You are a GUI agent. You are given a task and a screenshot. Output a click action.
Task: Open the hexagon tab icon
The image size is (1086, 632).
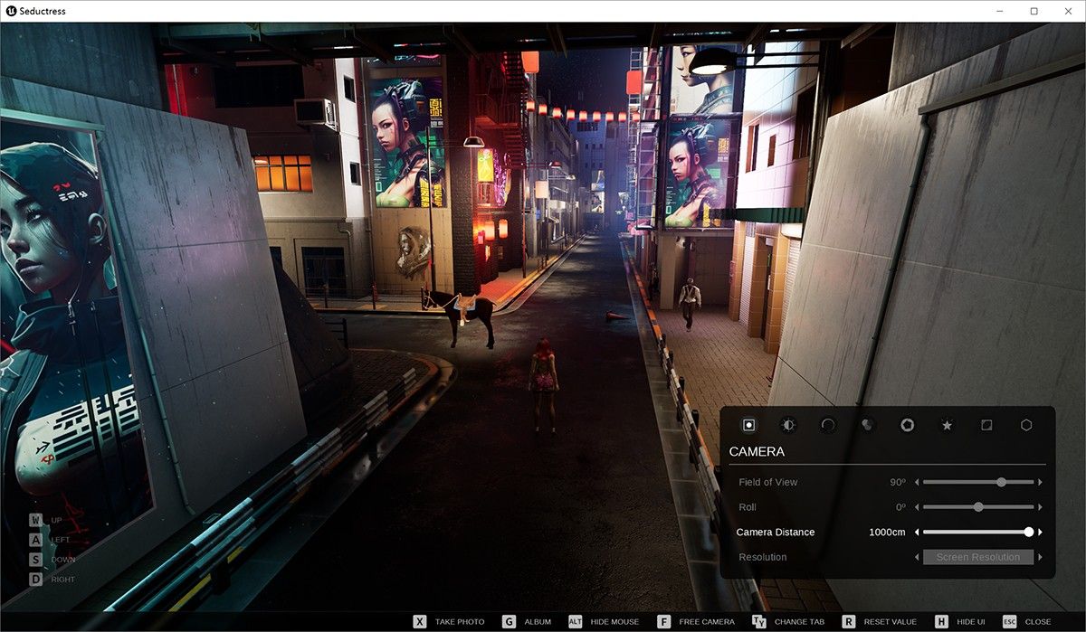click(x=1026, y=425)
